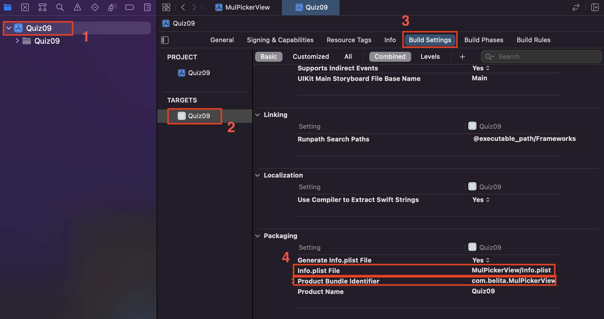Click the related items grid icon
This screenshot has height=319, width=604.
[166, 7]
